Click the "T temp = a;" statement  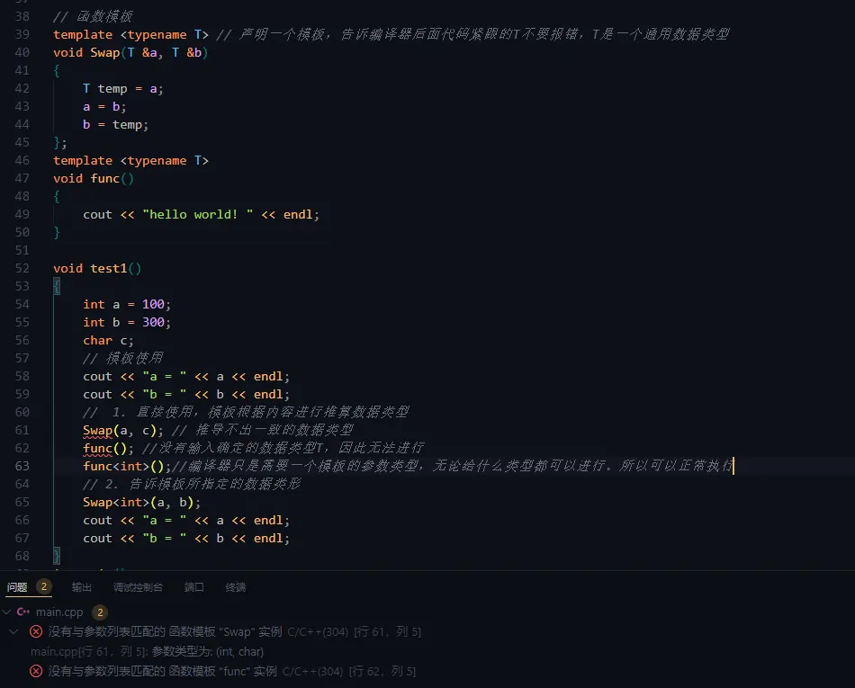123,89
